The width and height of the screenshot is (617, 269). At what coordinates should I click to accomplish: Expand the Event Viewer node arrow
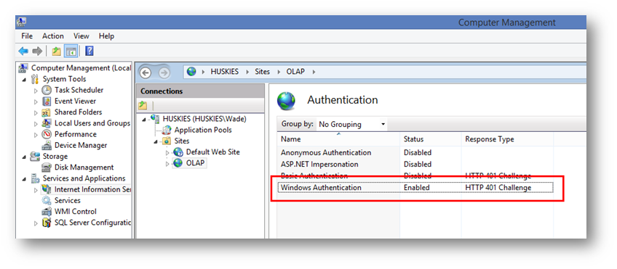[36, 102]
